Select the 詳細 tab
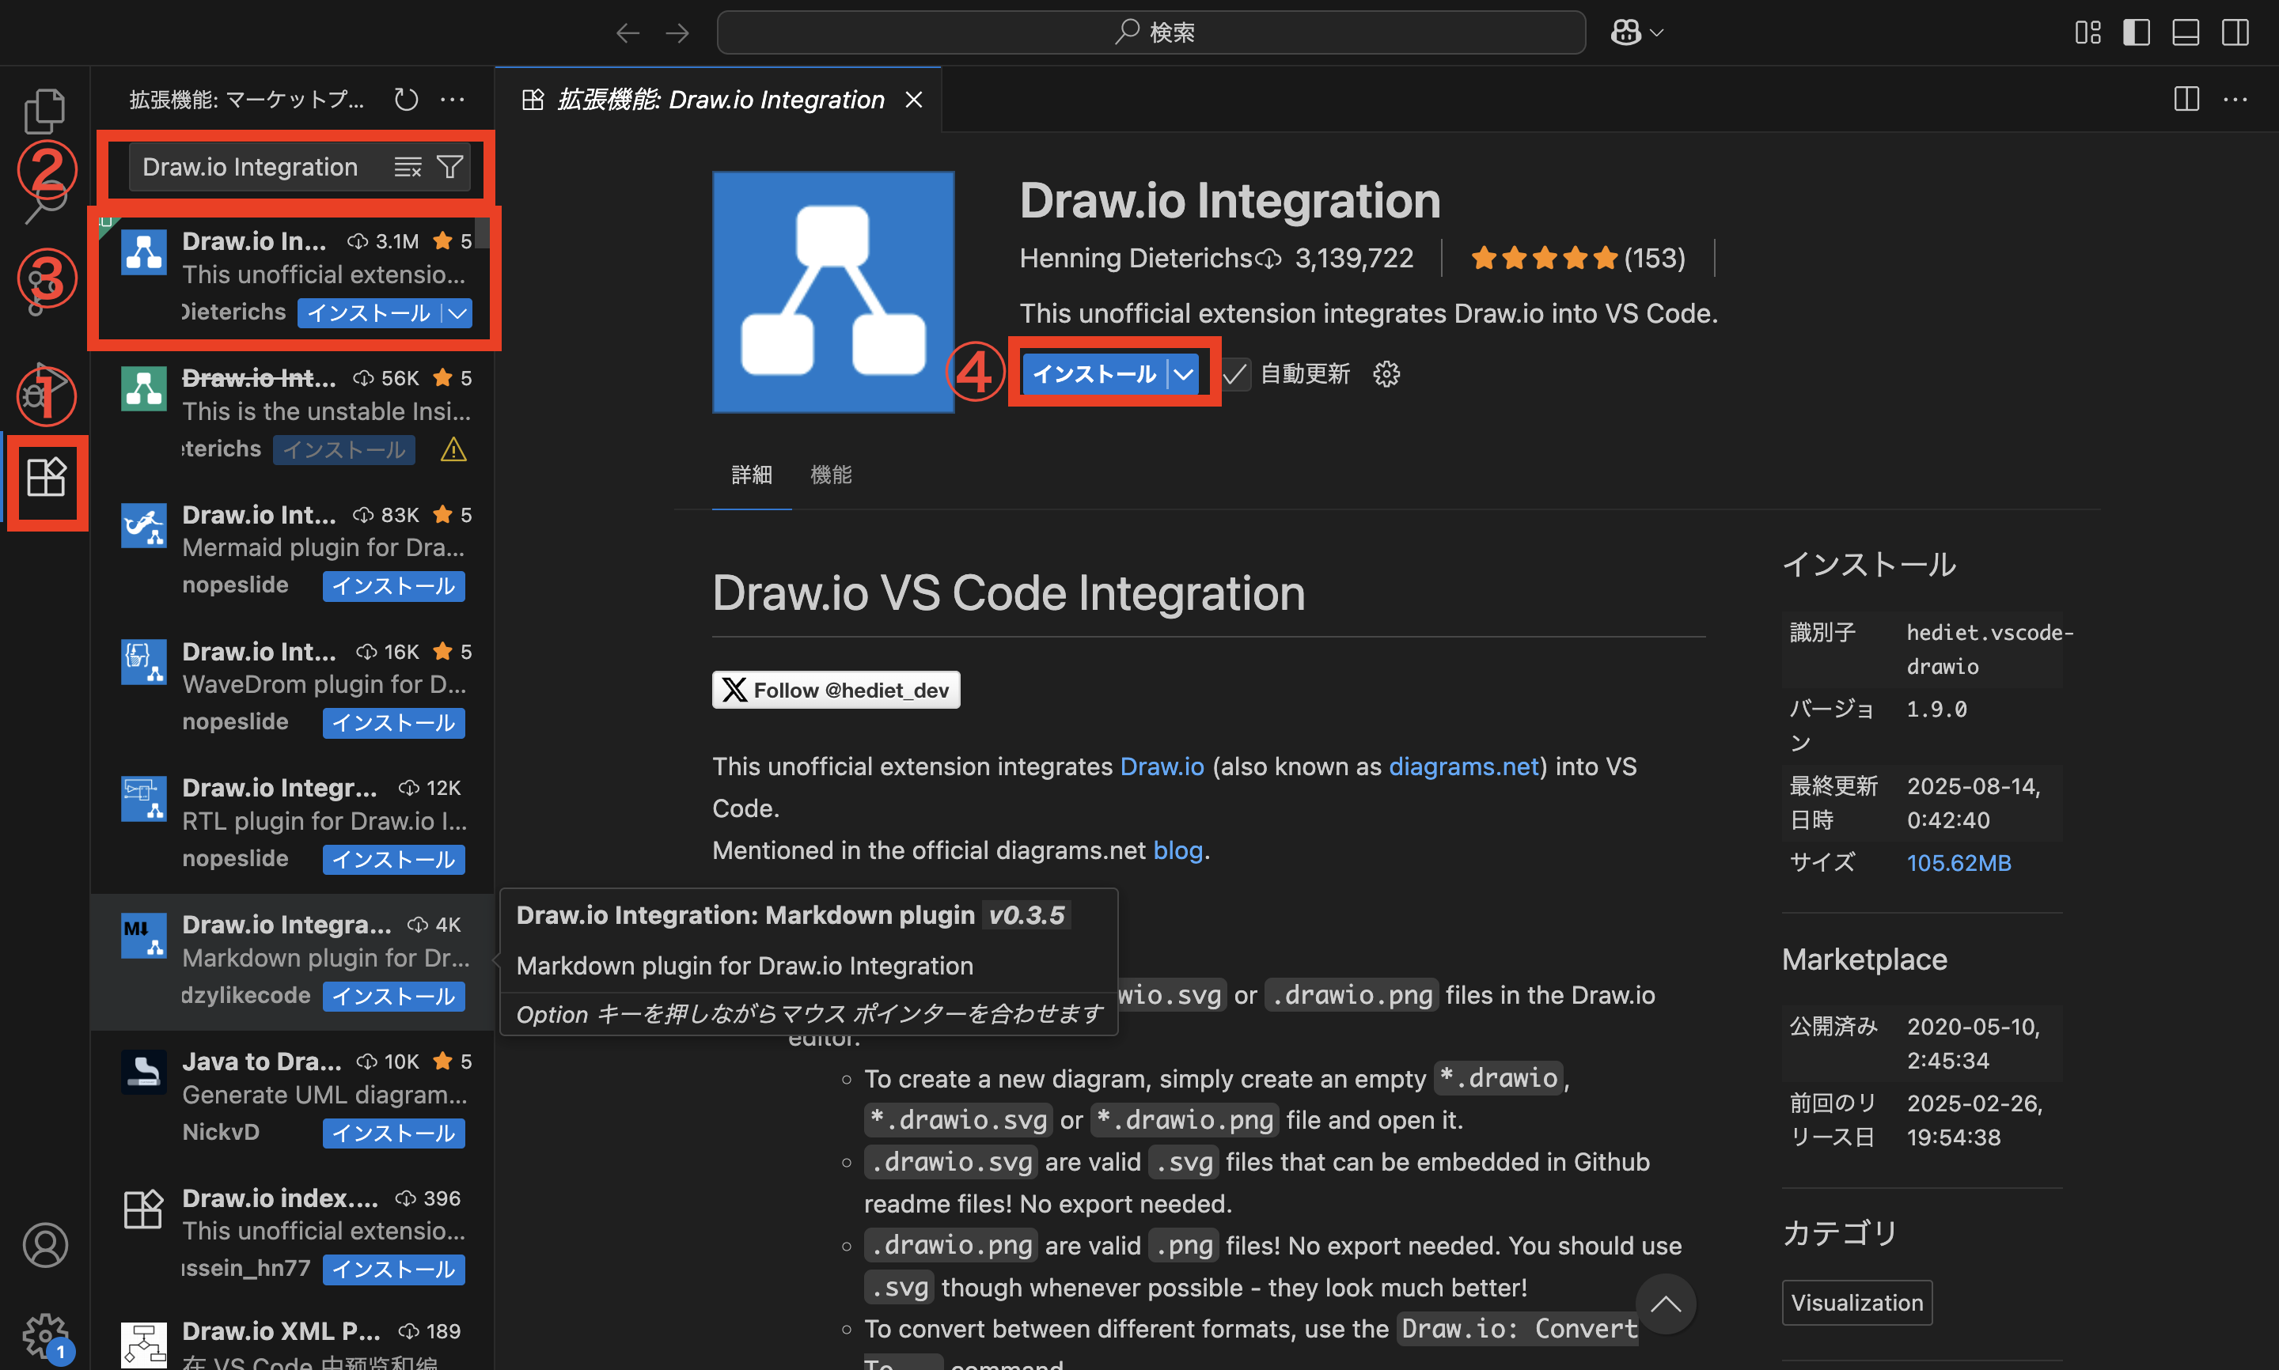Viewport: 2279px width, 1370px height. pos(751,475)
